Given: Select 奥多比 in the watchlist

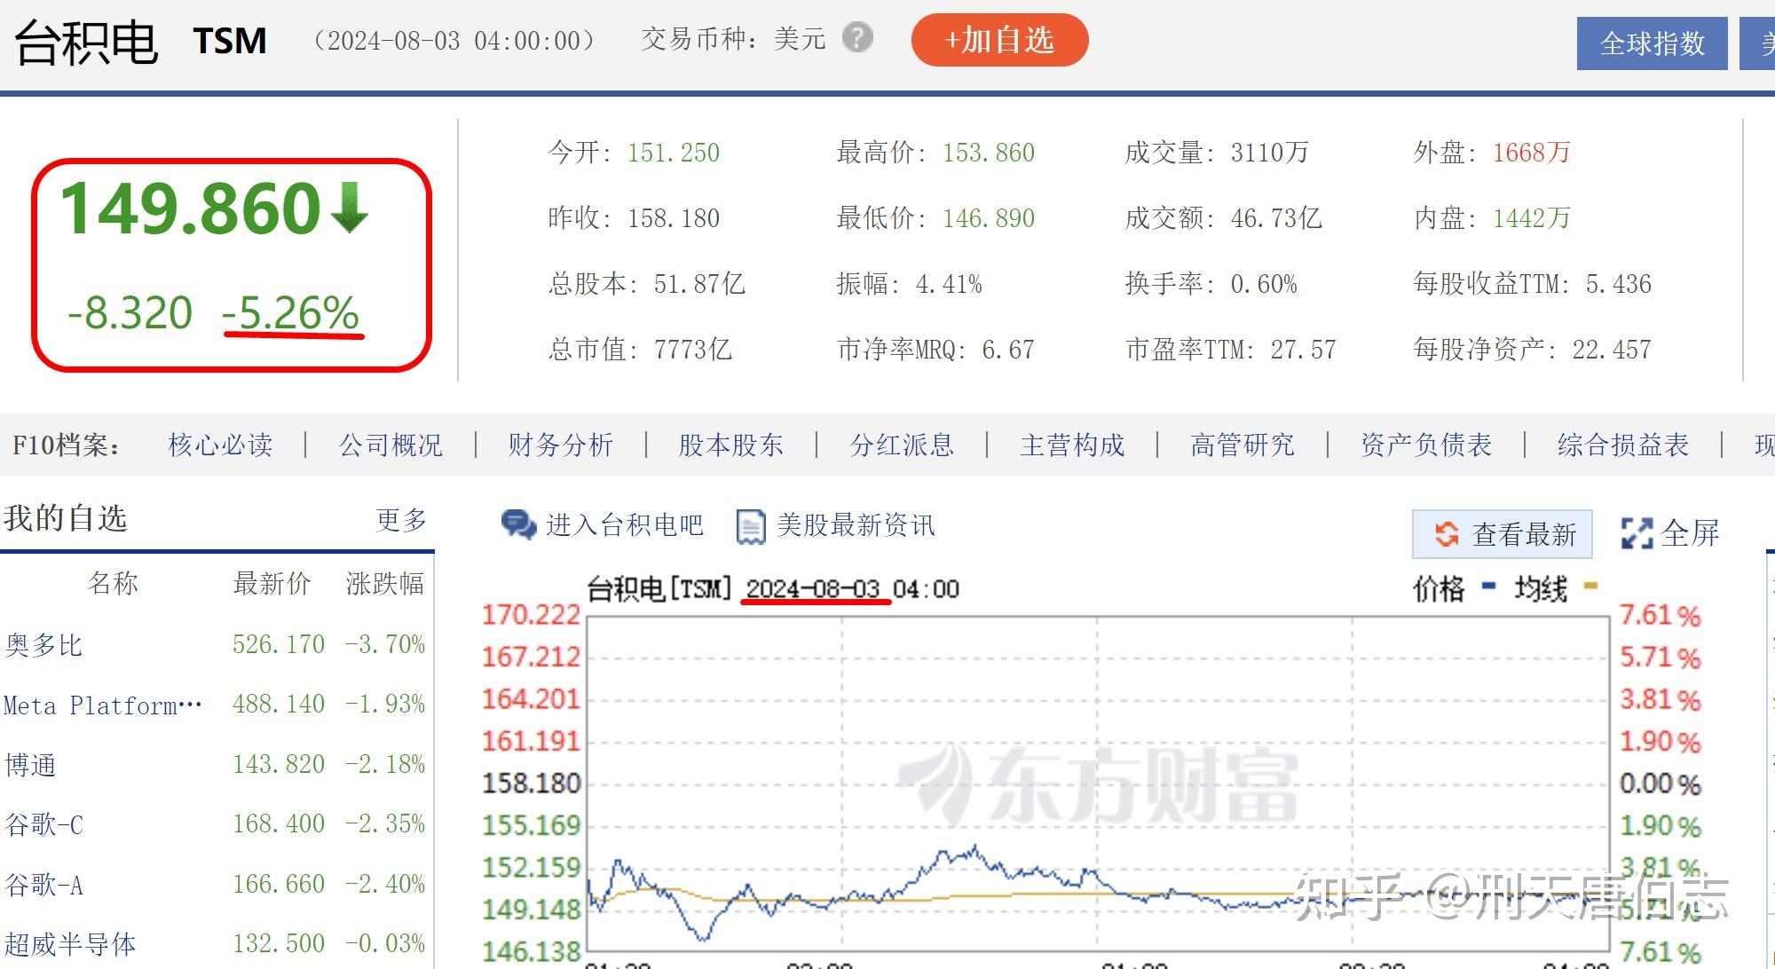Looking at the screenshot, I should (43, 645).
